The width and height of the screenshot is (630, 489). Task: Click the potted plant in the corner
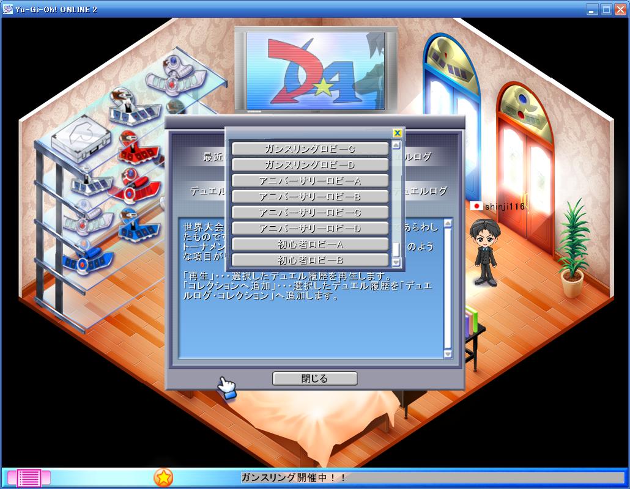click(573, 249)
